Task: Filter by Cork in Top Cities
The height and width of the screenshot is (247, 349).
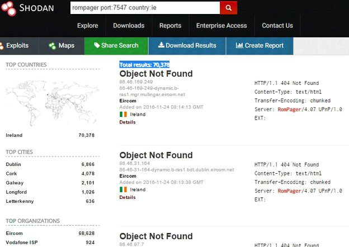Action: [x=11, y=173]
